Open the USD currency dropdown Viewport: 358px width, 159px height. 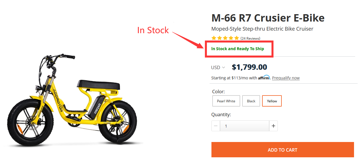218,67
